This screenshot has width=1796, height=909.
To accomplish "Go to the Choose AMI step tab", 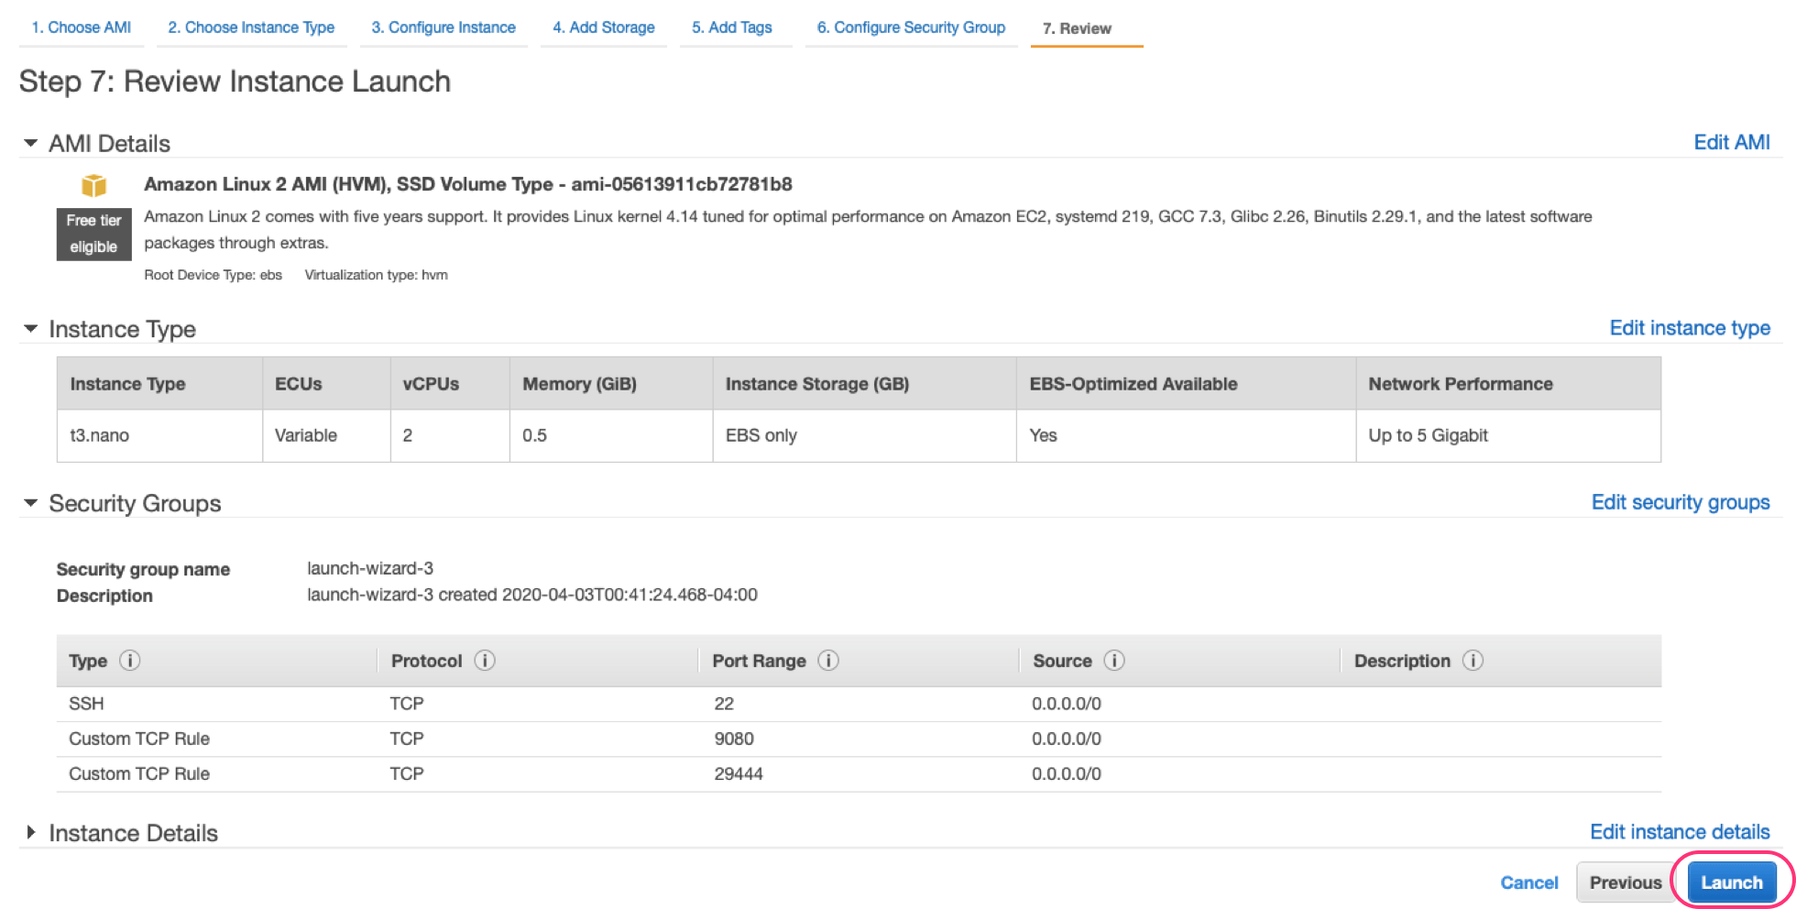I will pyautogui.click(x=81, y=27).
